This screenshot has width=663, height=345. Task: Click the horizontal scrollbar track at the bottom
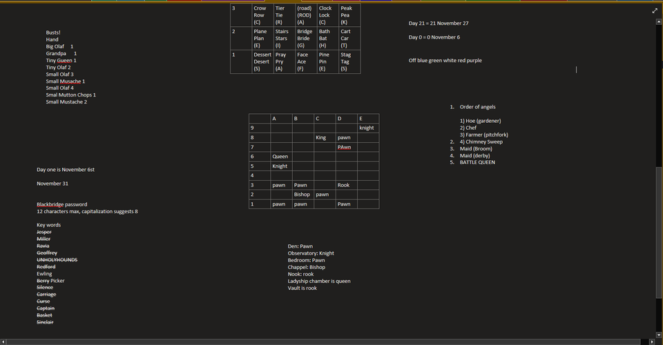325,341
